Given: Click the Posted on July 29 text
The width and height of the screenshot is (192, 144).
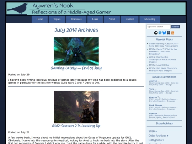Looking at the screenshot, I should [19, 75].
